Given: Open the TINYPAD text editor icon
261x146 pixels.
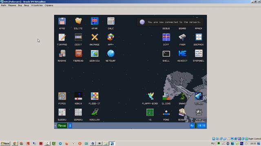Looking at the screenshot, I should click(62, 37).
